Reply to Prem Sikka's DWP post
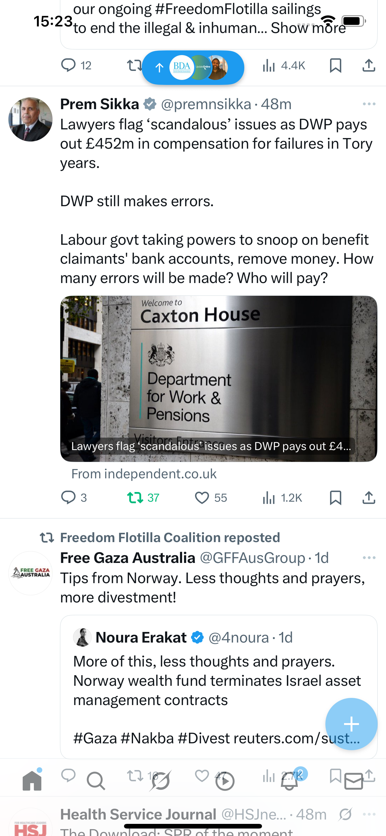The height and width of the screenshot is (836, 386). pos(68,498)
